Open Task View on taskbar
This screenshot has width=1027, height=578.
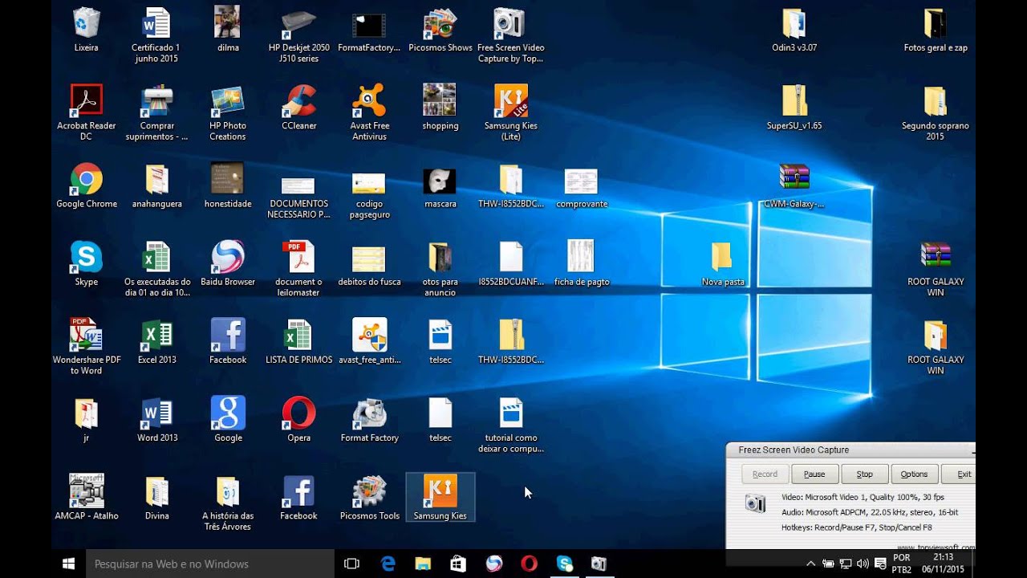pyautogui.click(x=351, y=564)
